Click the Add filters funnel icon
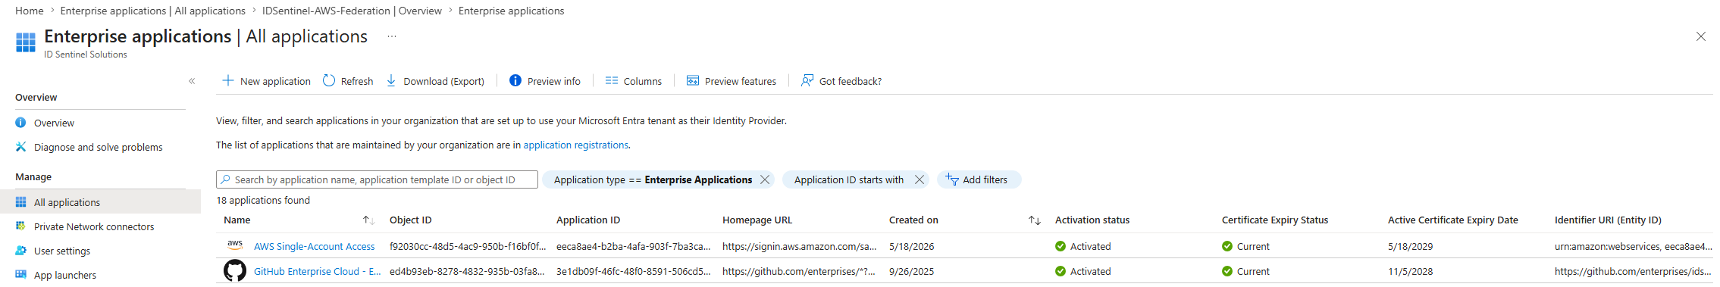The image size is (1720, 287). pyautogui.click(x=952, y=179)
